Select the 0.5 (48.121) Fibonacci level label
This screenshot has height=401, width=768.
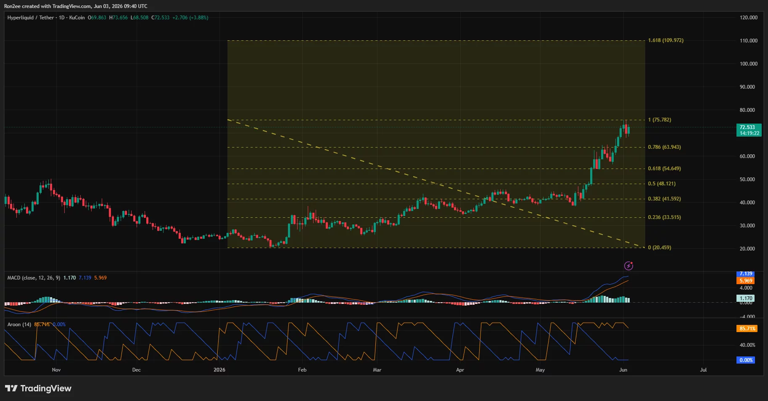coord(662,184)
